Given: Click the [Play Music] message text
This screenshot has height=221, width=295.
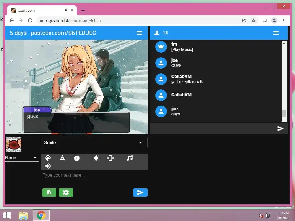Looking at the screenshot, I should click(x=182, y=49).
